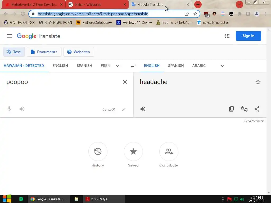Click the Google Translate logo
Image resolution: width=271 pixels, height=203 pixels.
tap(39, 36)
